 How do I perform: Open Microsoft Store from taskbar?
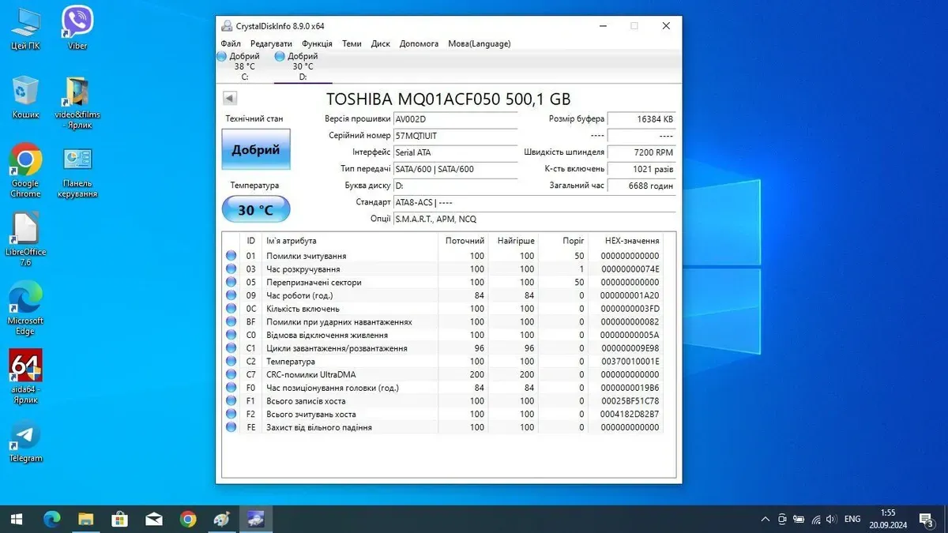[x=119, y=519]
